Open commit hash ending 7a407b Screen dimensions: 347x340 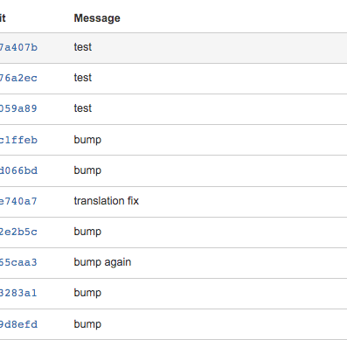(18, 47)
